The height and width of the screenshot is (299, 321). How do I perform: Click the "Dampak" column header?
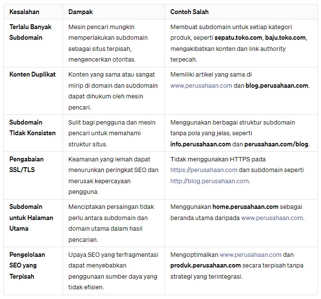pos(80,11)
